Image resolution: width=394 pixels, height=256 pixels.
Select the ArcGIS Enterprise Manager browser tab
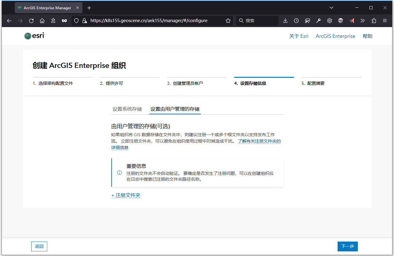click(x=49, y=8)
